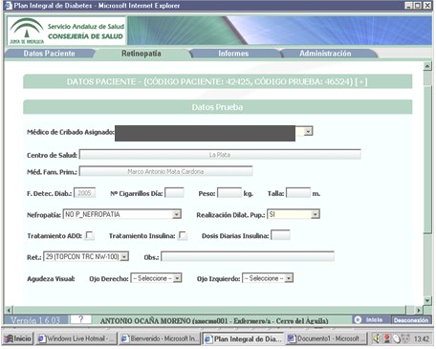Switch to Bienvenido Internet Explorer taskbar window
Screen dimensions: 436x349
click(x=160, y=338)
